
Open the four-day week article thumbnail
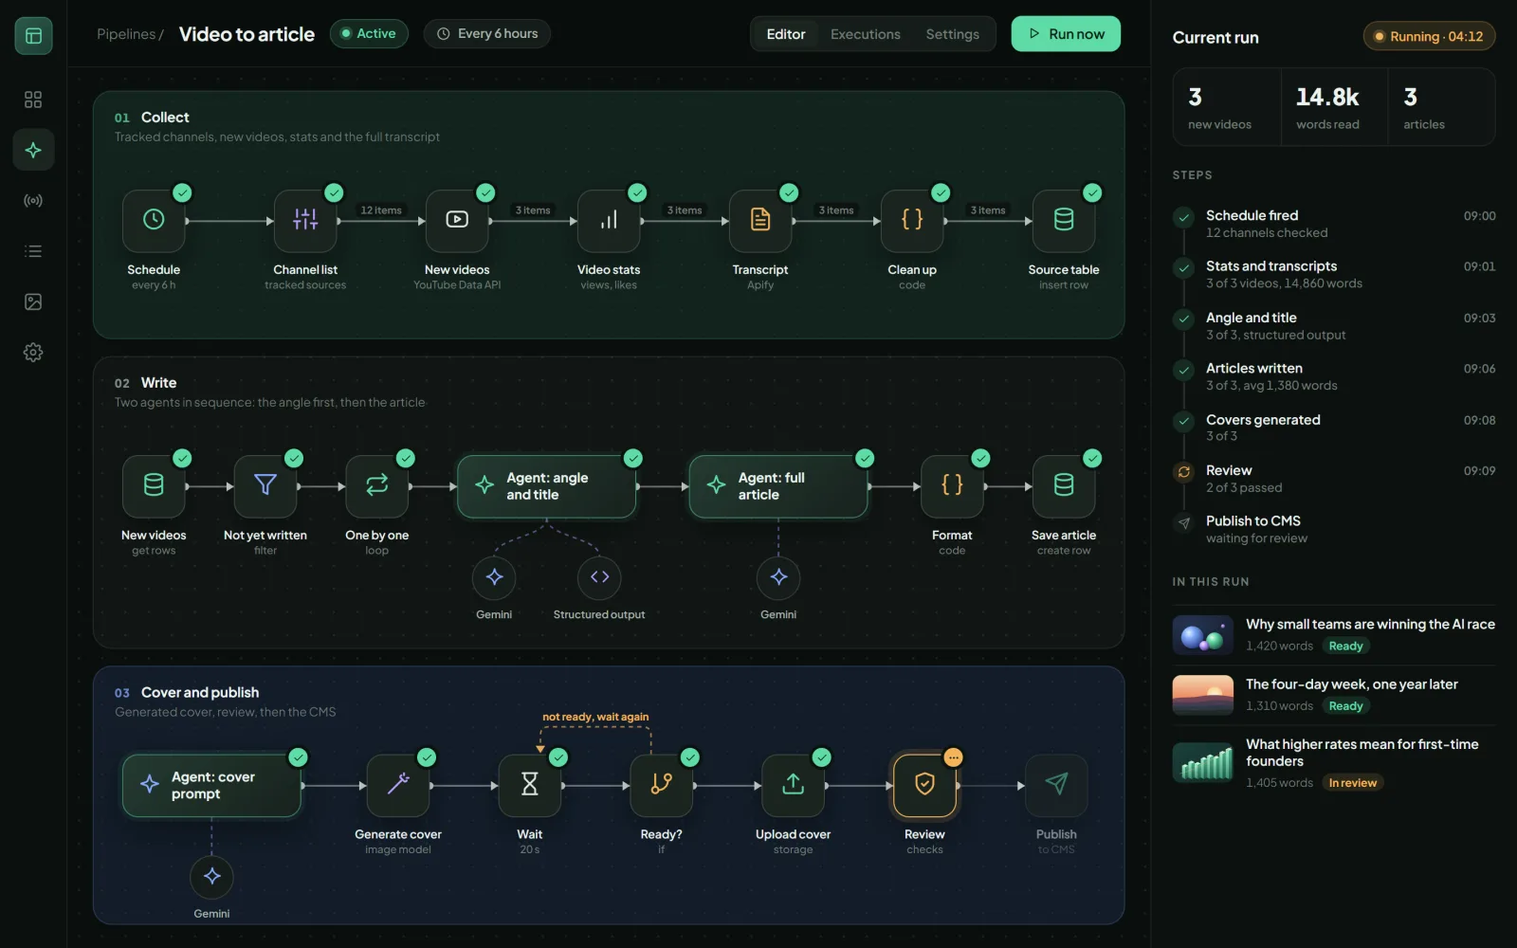(x=1203, y=695)
